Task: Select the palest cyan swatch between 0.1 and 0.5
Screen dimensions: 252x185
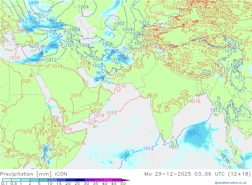Action: pyautogui.click(x=7, y=180)
